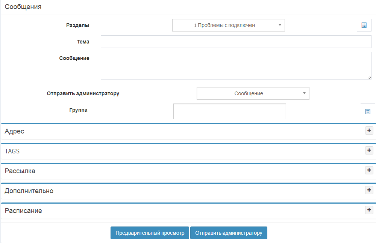Open the Разделы dropdown showing Проблемы с подключен
The width and height of the screenshot is (376, 243).
point(228,25)
